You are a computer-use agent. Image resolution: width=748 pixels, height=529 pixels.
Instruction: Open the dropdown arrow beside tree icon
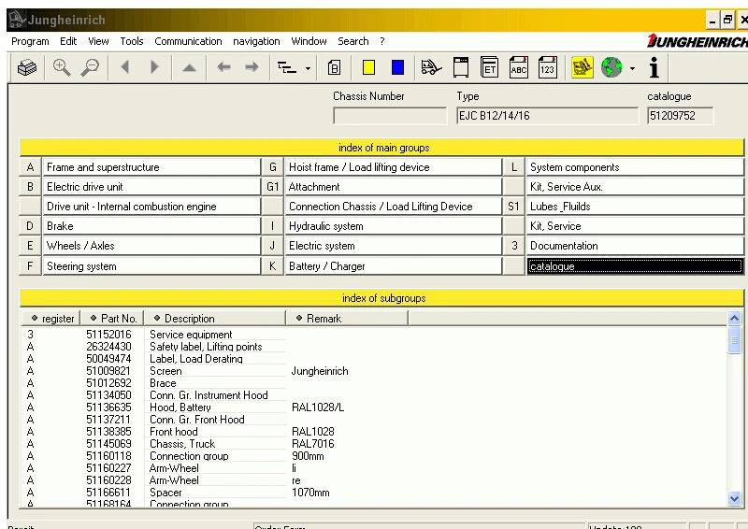coord(309,68)
